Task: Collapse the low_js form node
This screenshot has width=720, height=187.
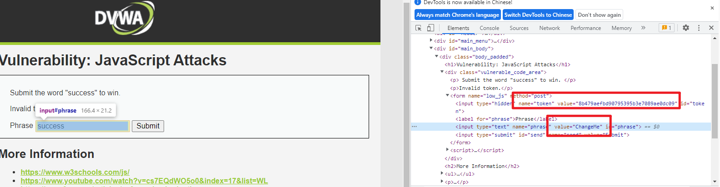Action: coord(447,96)
